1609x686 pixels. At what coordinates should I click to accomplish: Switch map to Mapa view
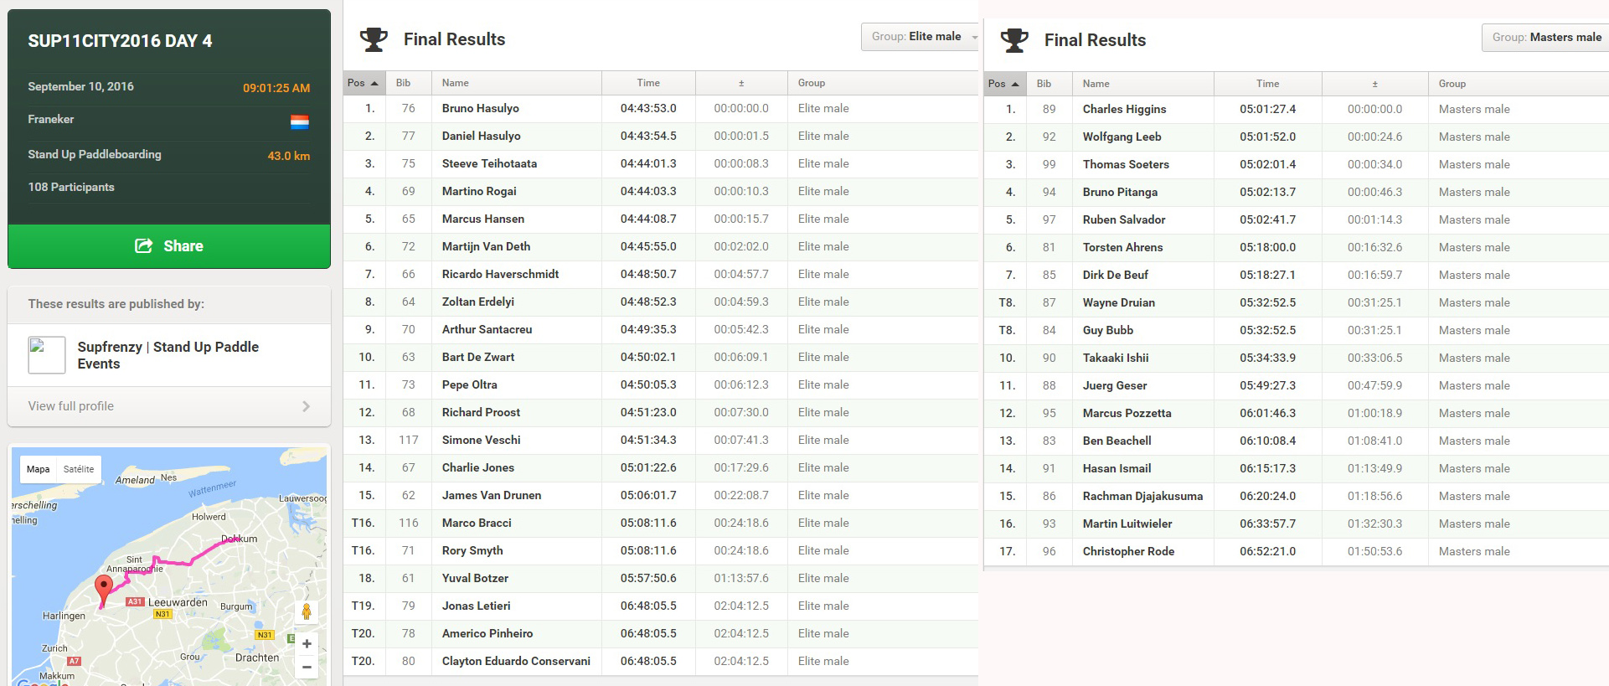coord(38,469)
